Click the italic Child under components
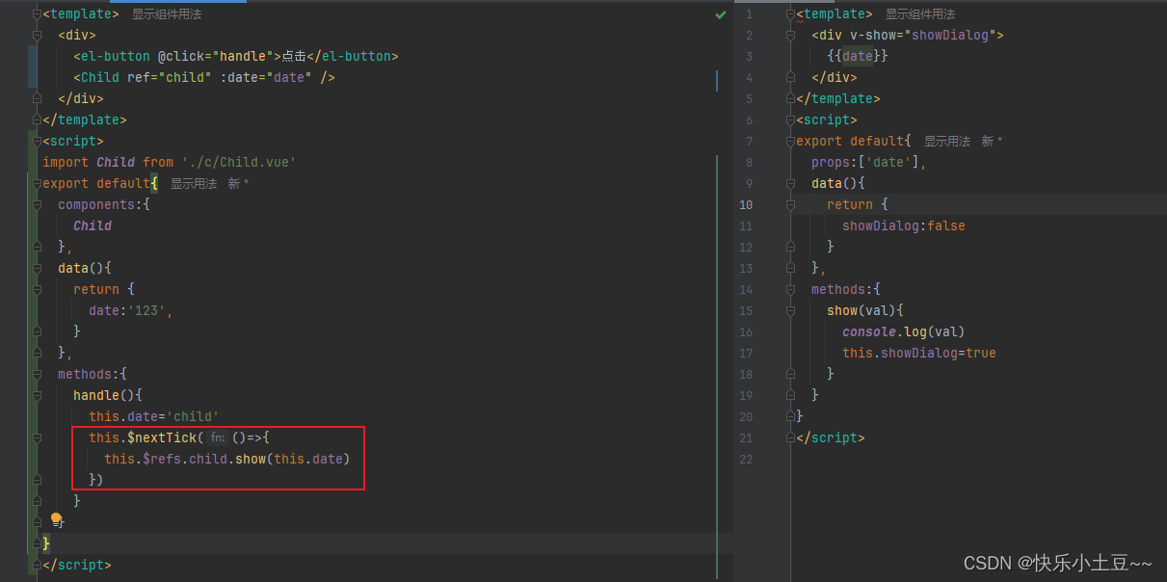The image size is (1167, 582). point(93,225)
